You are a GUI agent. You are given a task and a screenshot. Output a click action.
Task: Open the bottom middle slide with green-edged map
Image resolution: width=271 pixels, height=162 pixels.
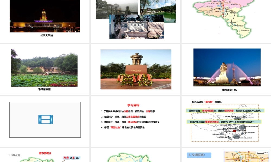pyautogui.click(x=135, y=155)
